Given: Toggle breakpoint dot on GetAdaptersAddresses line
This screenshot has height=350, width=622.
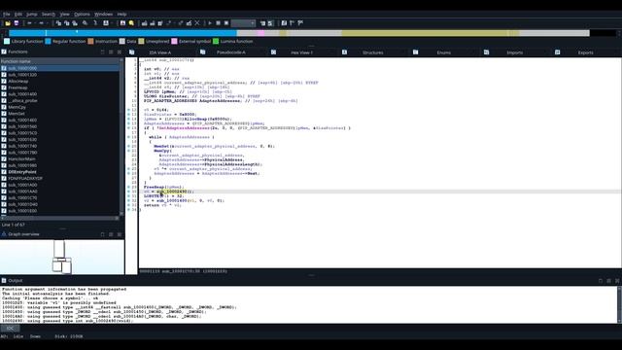Looking at the screenshot, I should pos(129,128).
